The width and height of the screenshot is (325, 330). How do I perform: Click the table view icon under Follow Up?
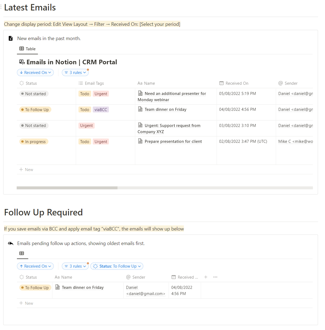point(22,253)
